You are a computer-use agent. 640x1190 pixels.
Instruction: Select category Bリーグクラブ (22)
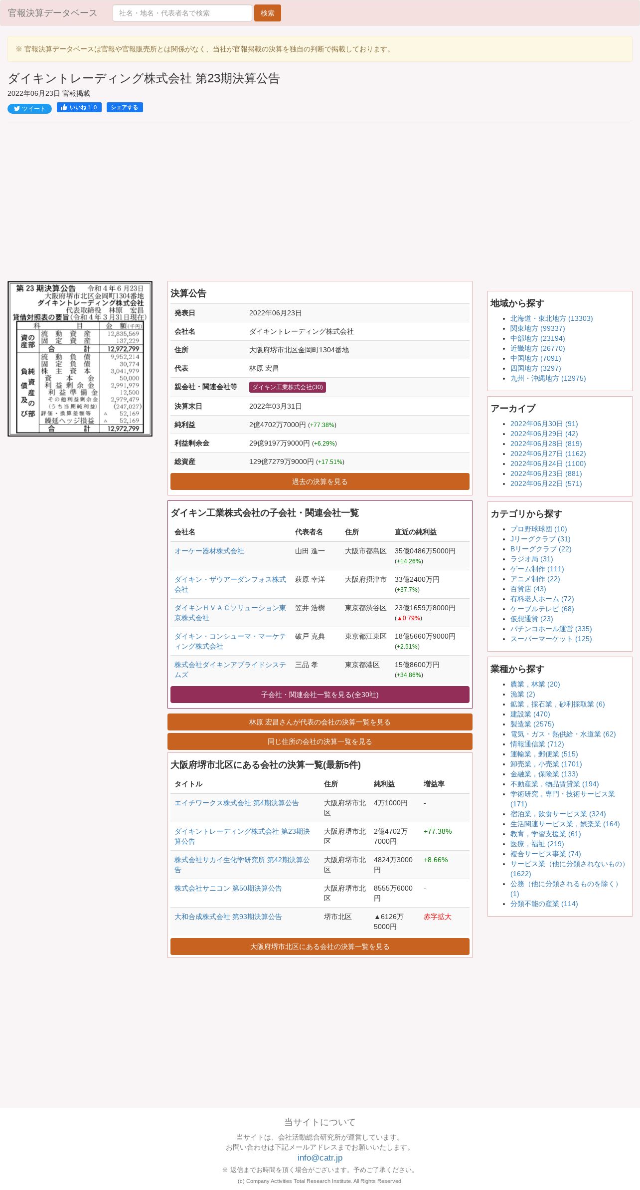pos(541,549)
